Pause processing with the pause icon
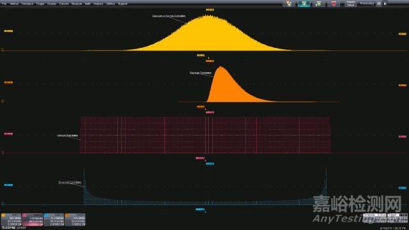409x230 pixels. click(379, 4)
